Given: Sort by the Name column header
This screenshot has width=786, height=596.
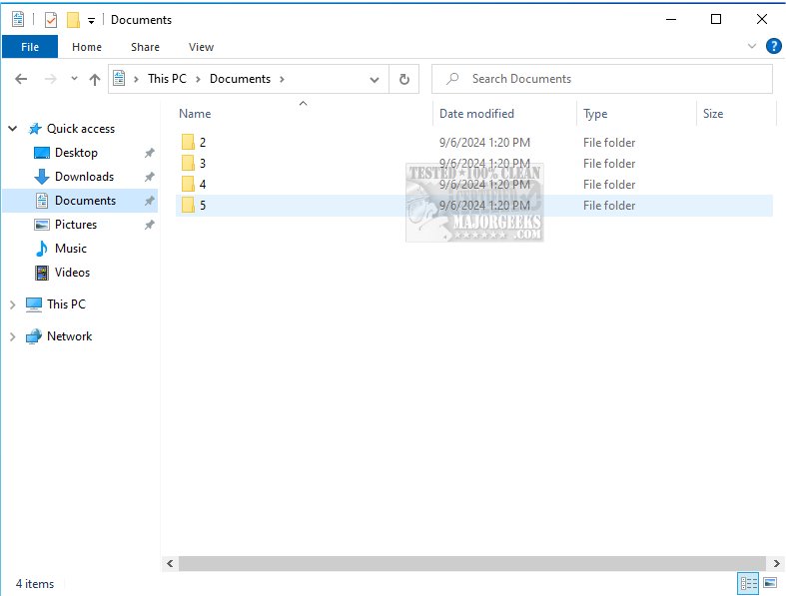Looking at the screenshot, I should coord(195,114).
